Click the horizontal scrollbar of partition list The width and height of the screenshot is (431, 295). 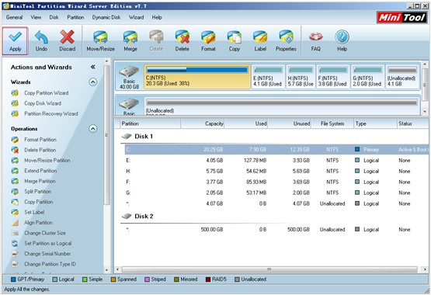point(269,269)
